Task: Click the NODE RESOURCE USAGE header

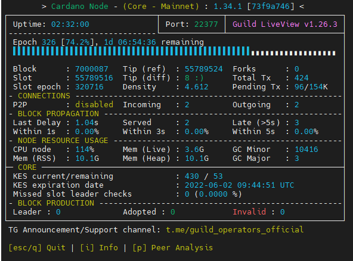Action: pos(63,141)
